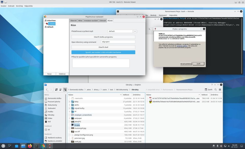Open Koš in Dolphin places
The width and height of the screenshot is (245, 149).
(49, 121)
